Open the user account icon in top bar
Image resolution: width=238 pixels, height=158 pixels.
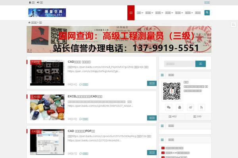(x=30, y=2)
